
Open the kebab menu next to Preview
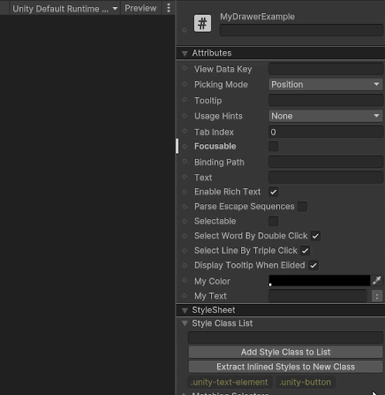169,8
